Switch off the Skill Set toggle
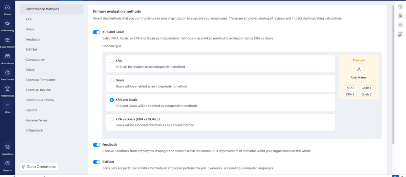The image size is (406, 177). (x=97, y=162)
